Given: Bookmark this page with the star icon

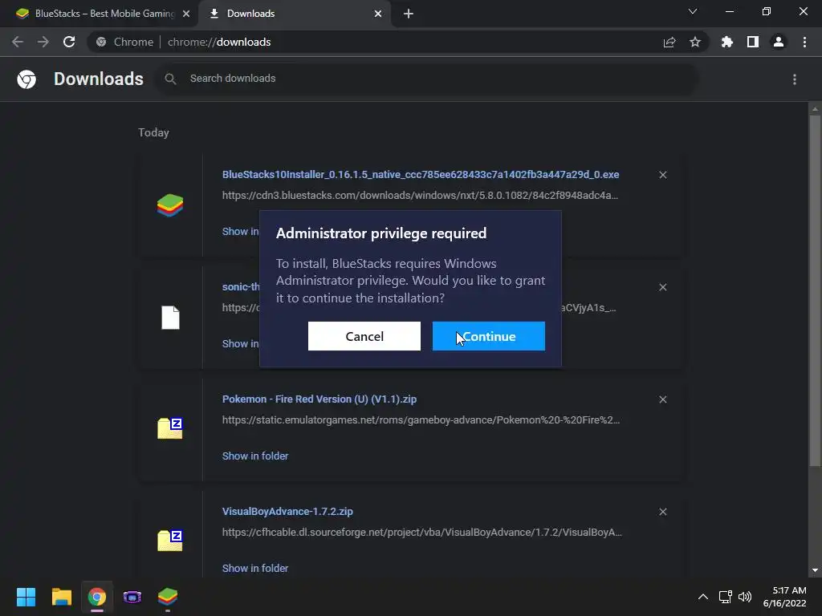Looking at the screenshot, I should pyautogui.click(x=695, y=42).
